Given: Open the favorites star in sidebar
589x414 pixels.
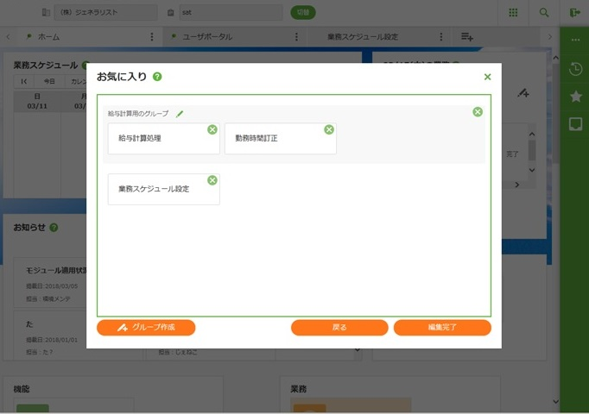Looking at the screenshot, I should tap(575, 97).
